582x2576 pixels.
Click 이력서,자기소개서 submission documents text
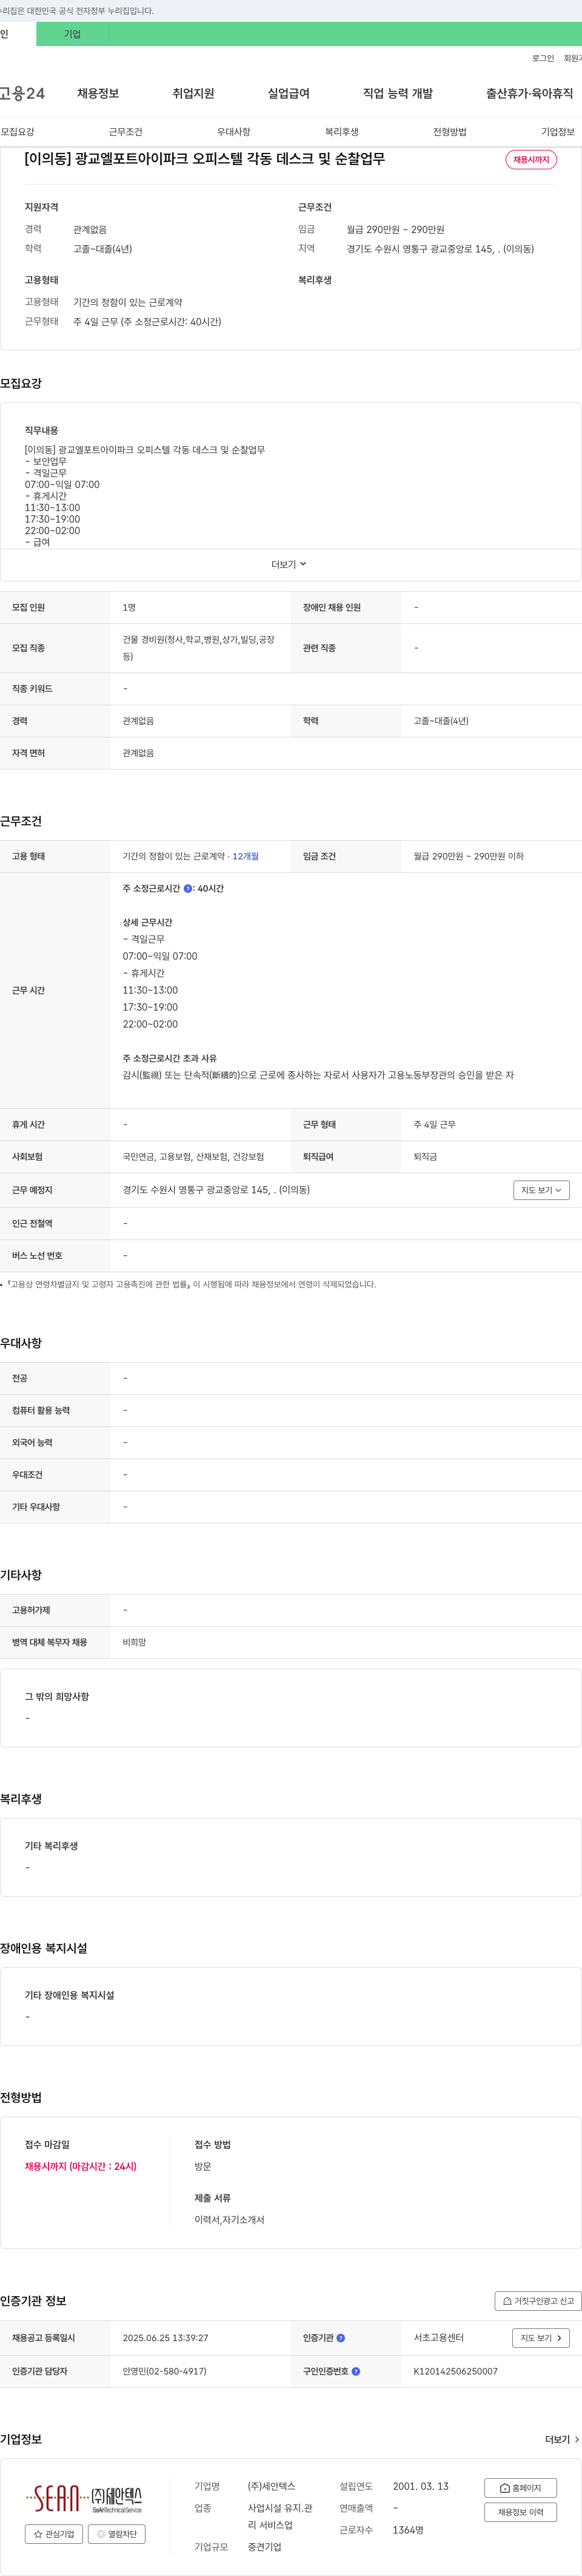[230, 2219]
